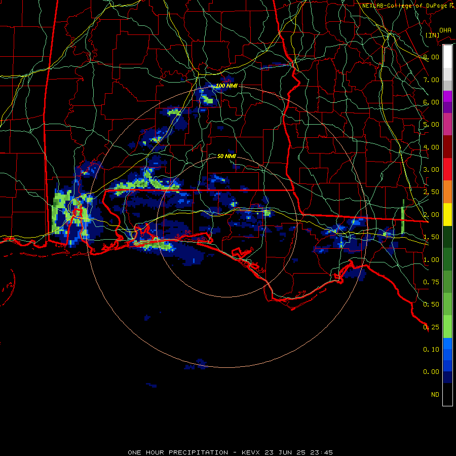Image resolution: width=456 pixels, height=456 pixels.
Task: Select the white swatch atop the legend
Action: [x=447, y=56]
